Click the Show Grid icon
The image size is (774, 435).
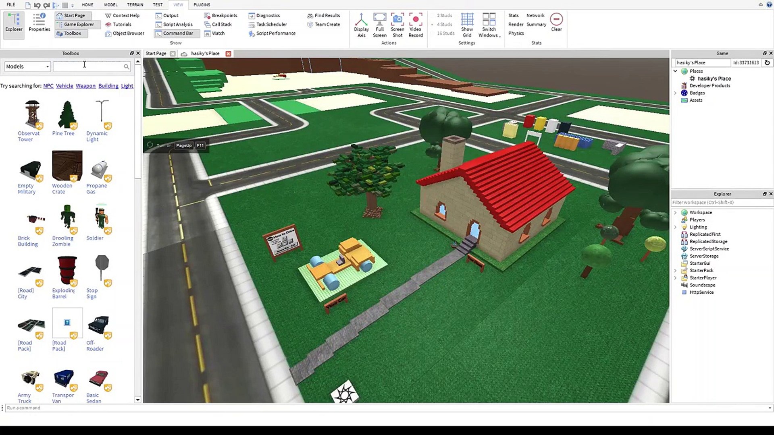click(x=467, y=25)
